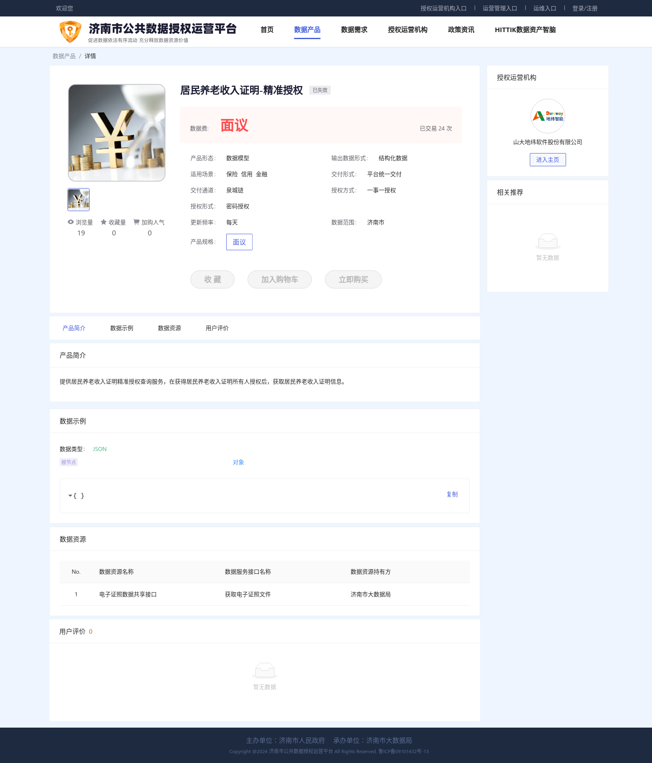Select the 面议 product specification option
652x763 pixels.
tap(239, 242)
